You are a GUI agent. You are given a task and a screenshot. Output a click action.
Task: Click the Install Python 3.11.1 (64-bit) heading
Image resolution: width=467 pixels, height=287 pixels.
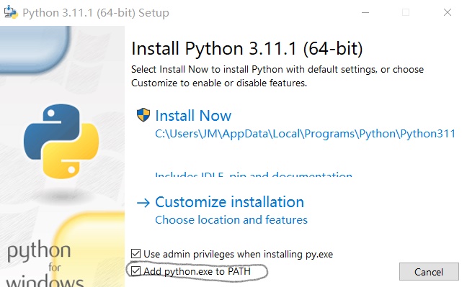tap(247, 48)
